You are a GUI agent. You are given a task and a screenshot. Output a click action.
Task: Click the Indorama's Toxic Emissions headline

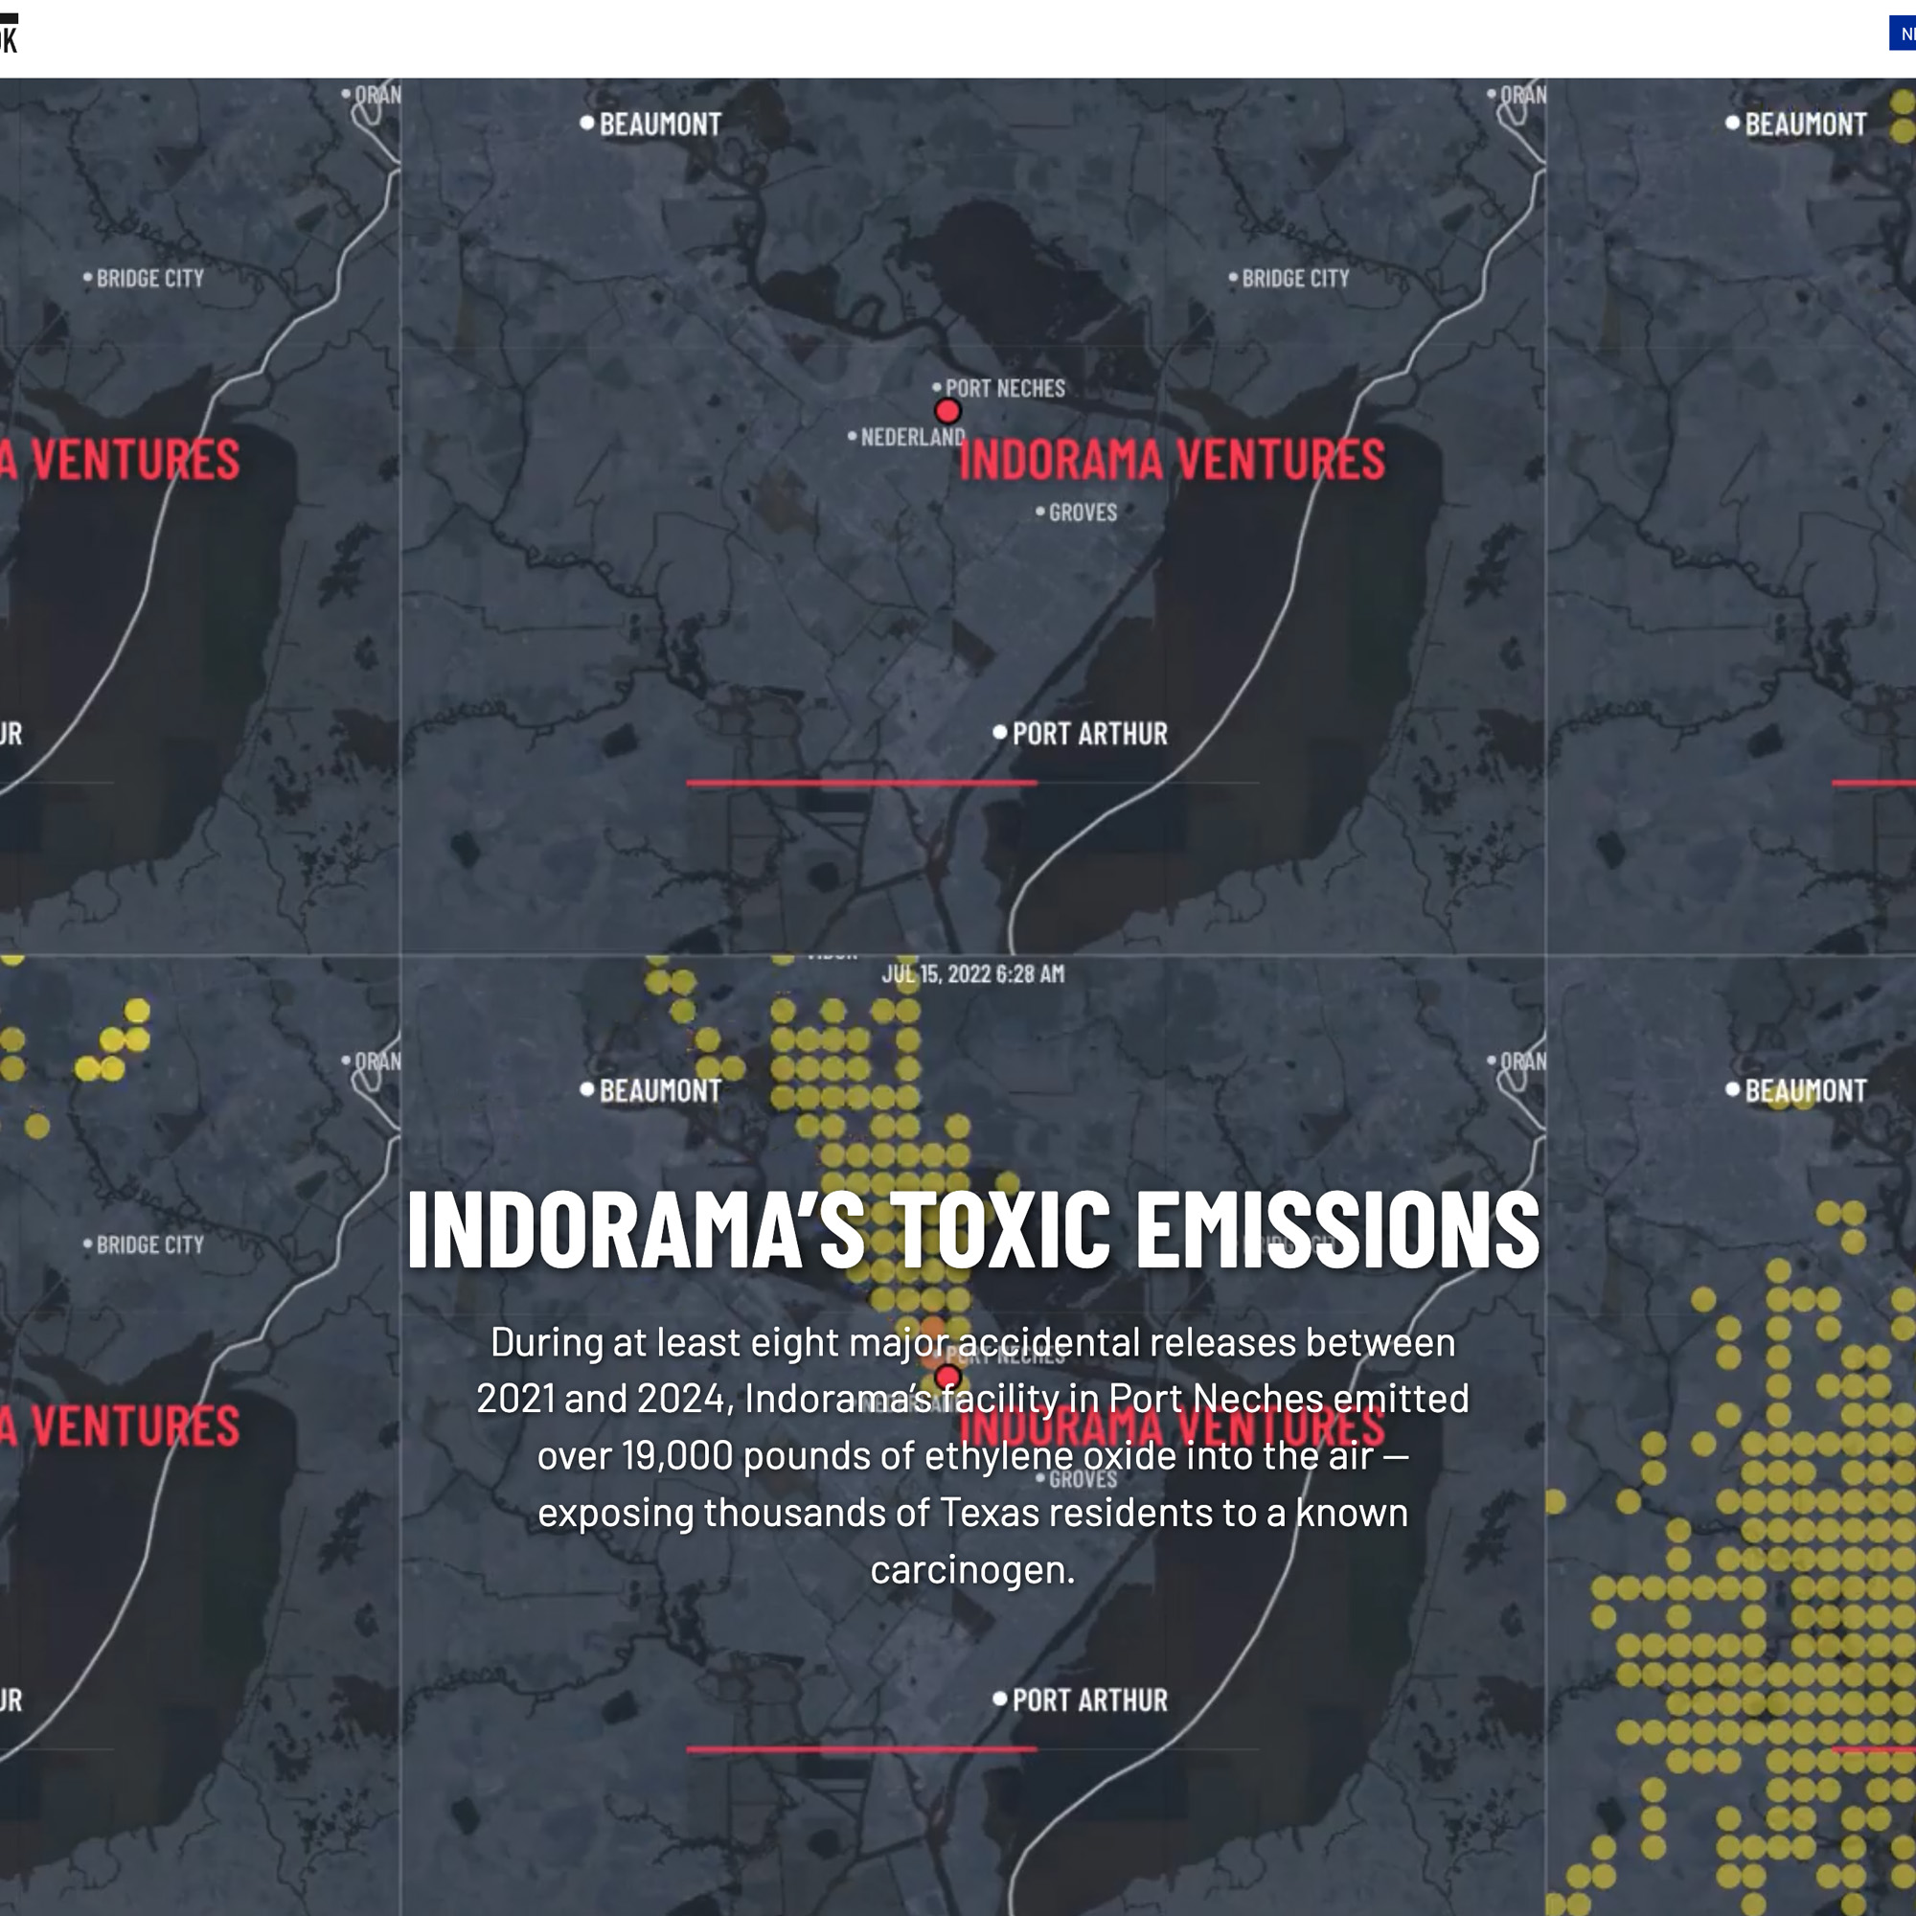(971, 1229)
